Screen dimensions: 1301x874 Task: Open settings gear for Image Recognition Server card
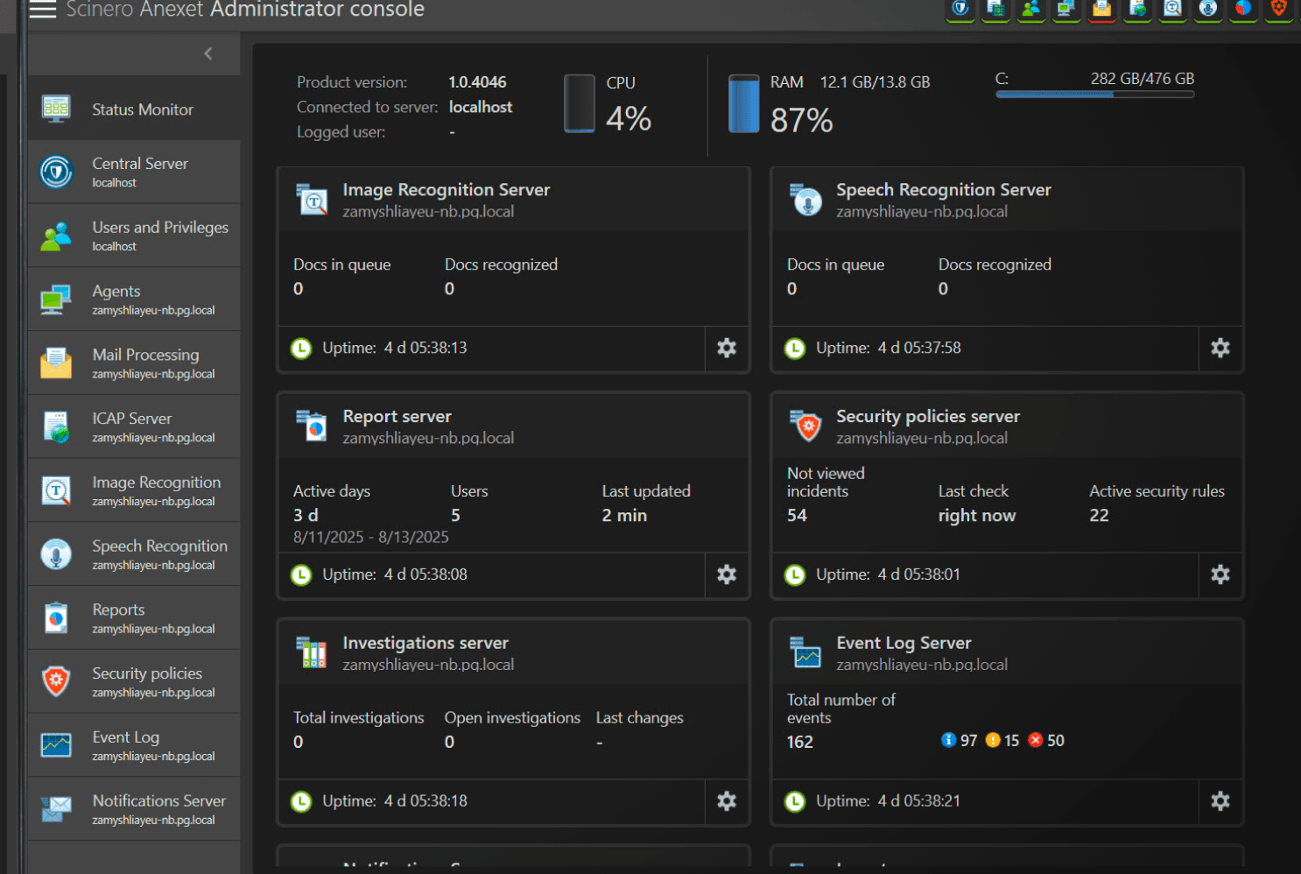727,348
